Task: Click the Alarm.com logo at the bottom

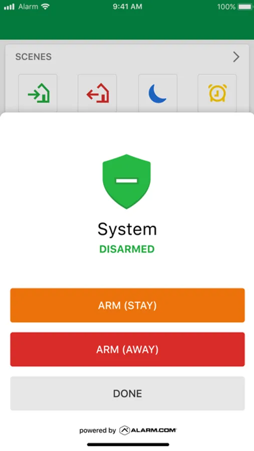Action: pos(148,430)
